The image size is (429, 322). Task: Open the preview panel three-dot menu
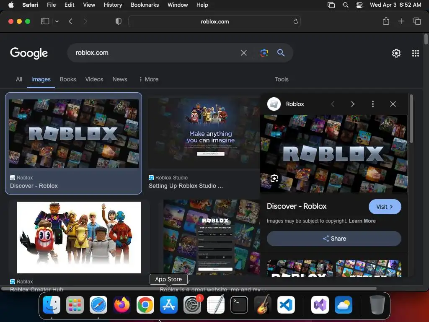click(x=372, y=104)
